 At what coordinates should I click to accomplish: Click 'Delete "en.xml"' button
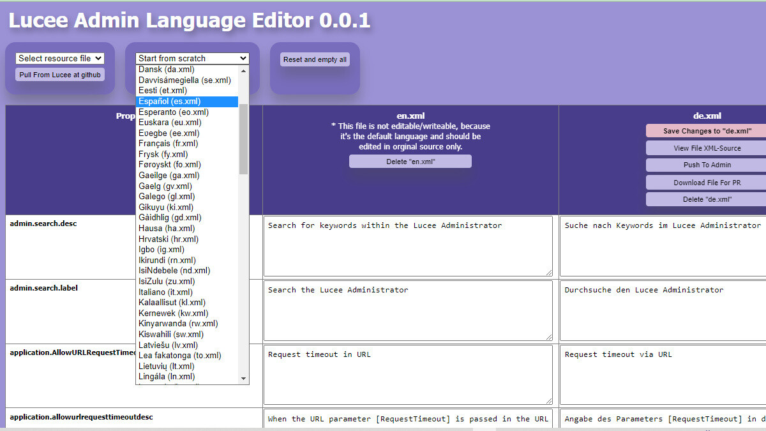(410, 162)
